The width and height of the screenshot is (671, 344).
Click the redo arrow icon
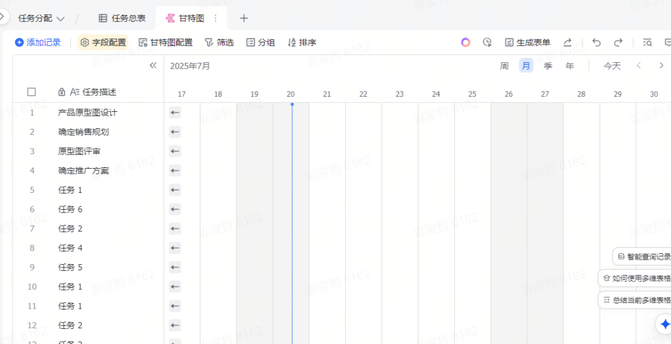618,43
